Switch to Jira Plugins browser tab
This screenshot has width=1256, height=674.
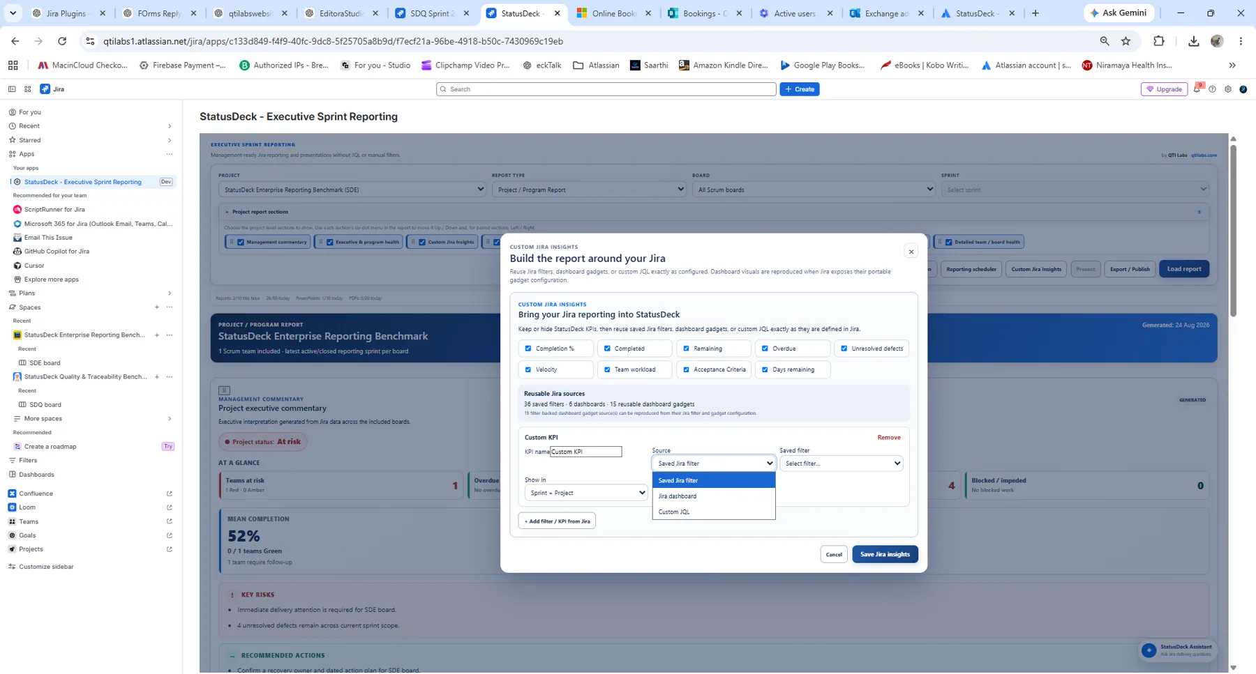tap(68, 13)
